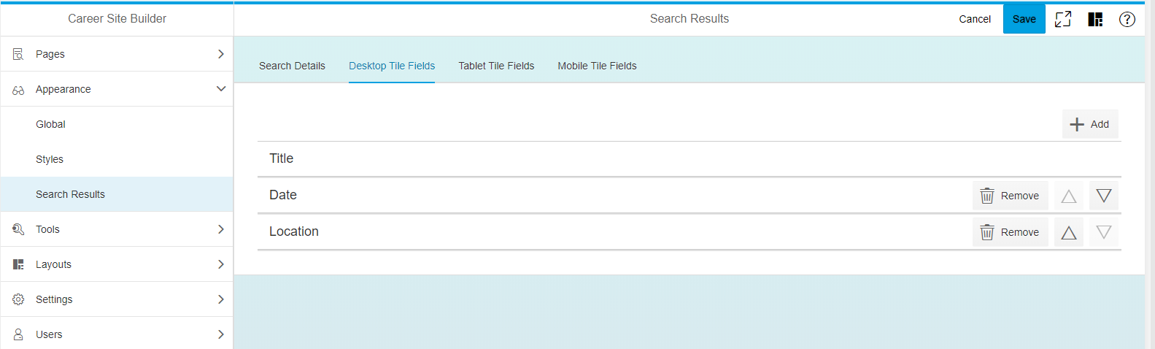Open layout panel icon in top bar
Image resolution: width=1155 pixels, height=349 pixels.
pos(1095,19)
